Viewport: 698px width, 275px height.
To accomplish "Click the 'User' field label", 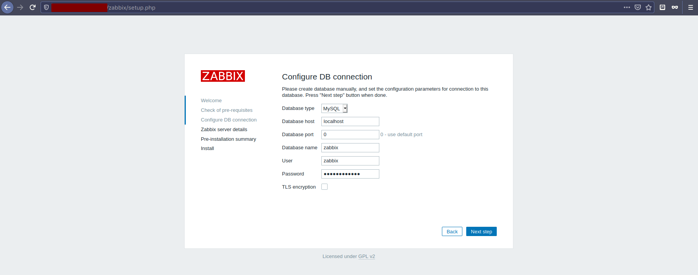I will coord(287,161).
